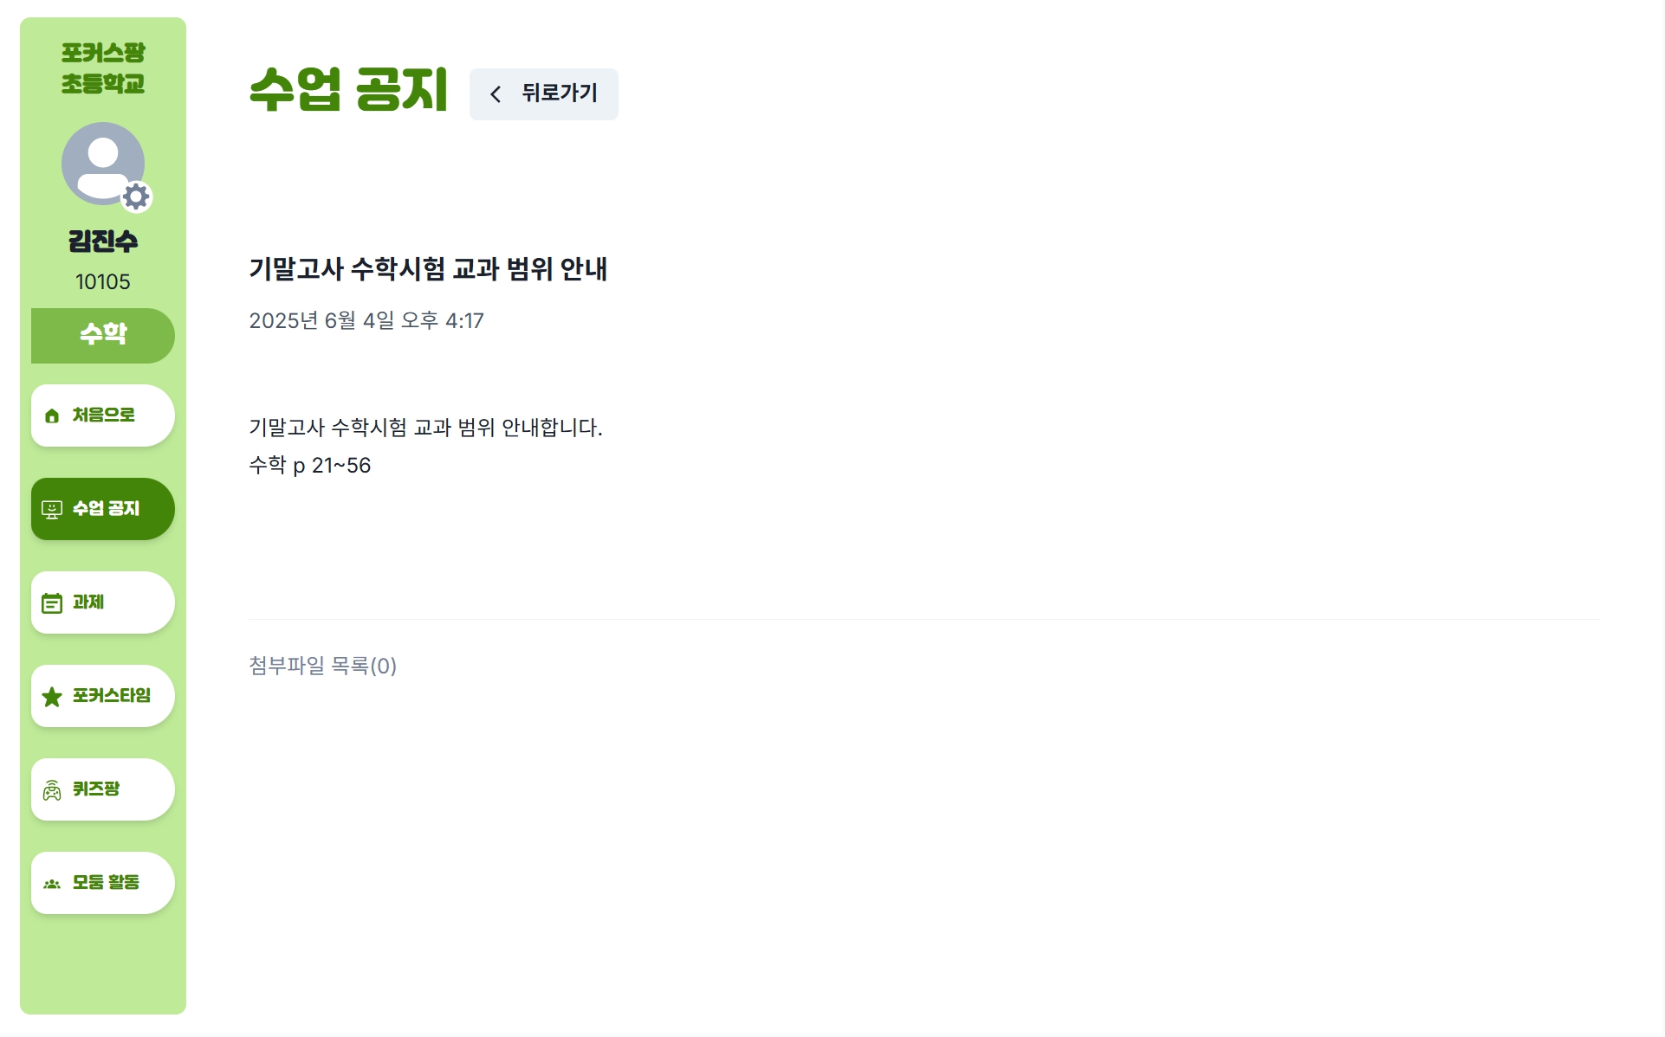Click the user avatar image
Viewport: 1665px width, 1037px height.
coord(103,164)
